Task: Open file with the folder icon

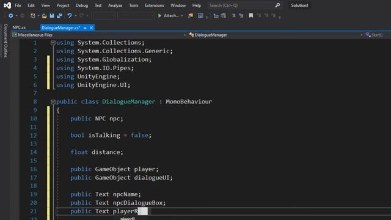Action: coord(44,16)
